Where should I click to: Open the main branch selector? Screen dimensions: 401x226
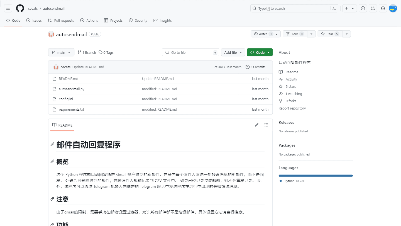[61, 52]
